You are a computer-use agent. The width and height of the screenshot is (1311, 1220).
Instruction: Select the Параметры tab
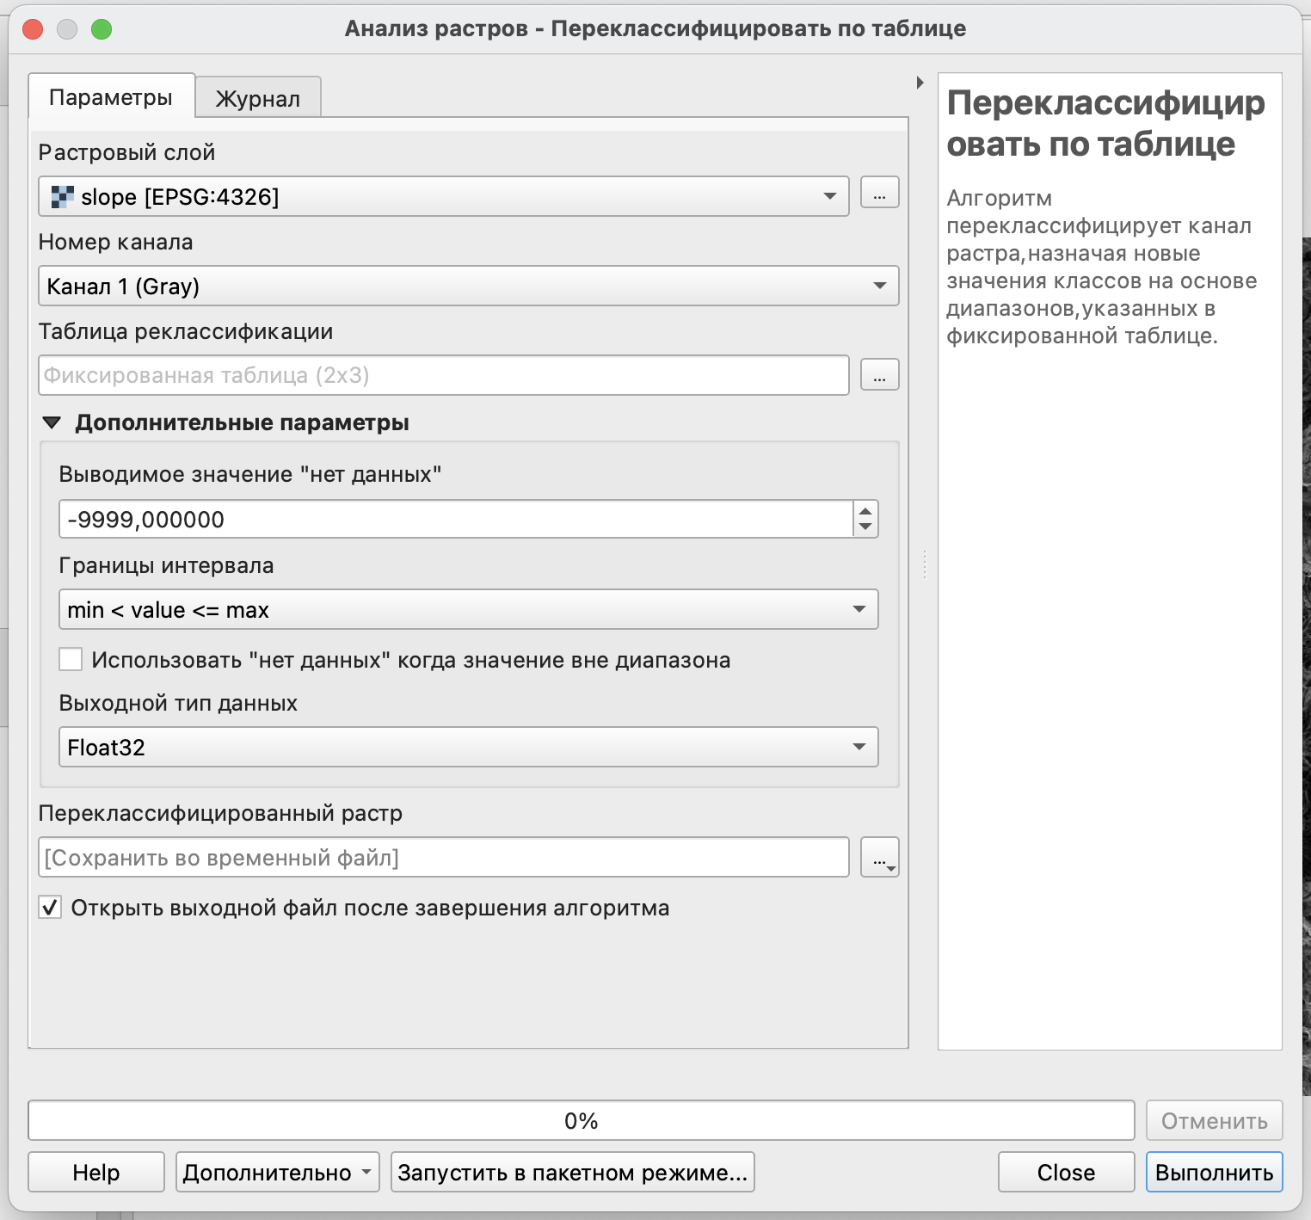pyautogui.click(x=111, y=97)
